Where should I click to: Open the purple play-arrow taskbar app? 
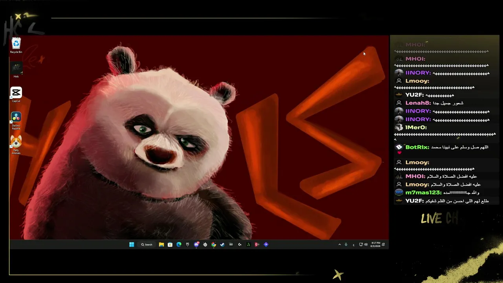(x=266, y=244)
